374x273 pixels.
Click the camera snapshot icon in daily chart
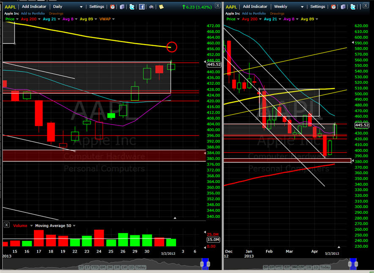[151, 7]
